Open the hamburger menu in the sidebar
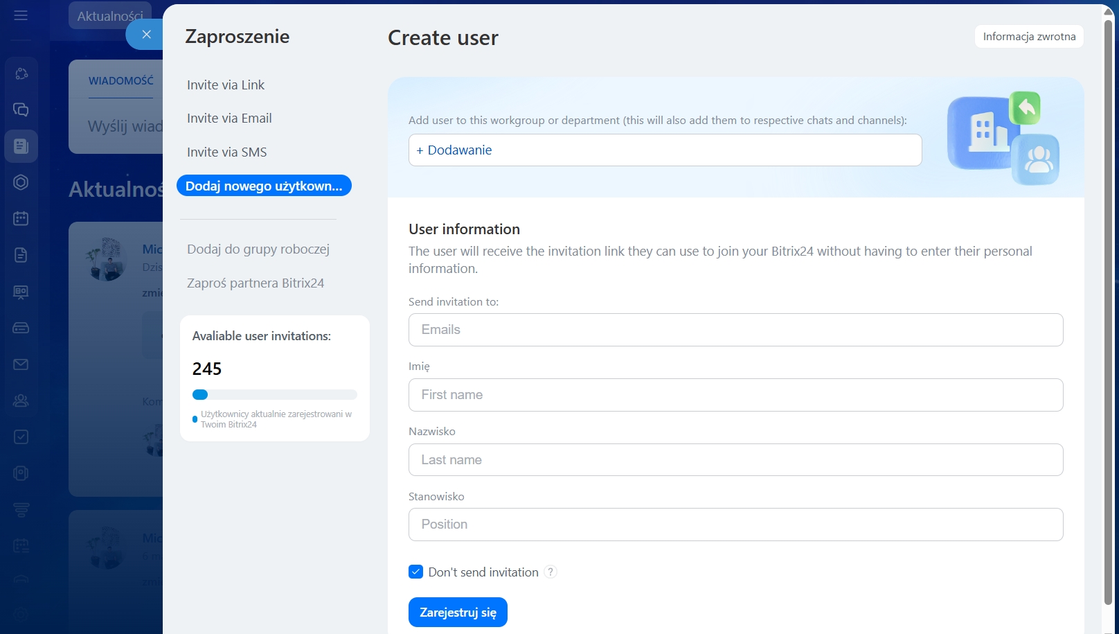1119x634 pixels. 21,15
